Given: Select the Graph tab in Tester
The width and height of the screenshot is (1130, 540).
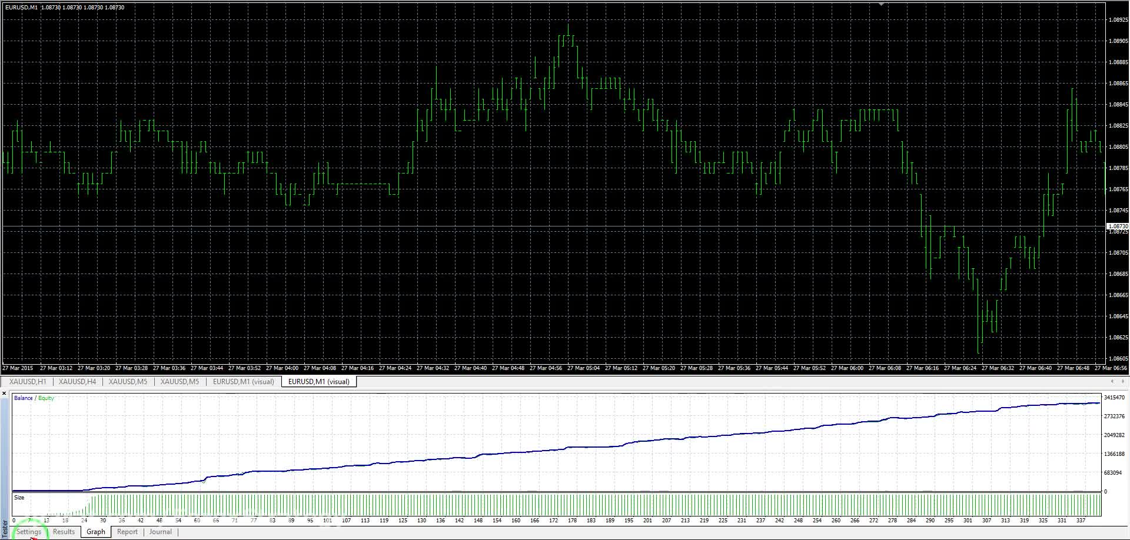Looking at the screenshot, I should click(96, 532).
